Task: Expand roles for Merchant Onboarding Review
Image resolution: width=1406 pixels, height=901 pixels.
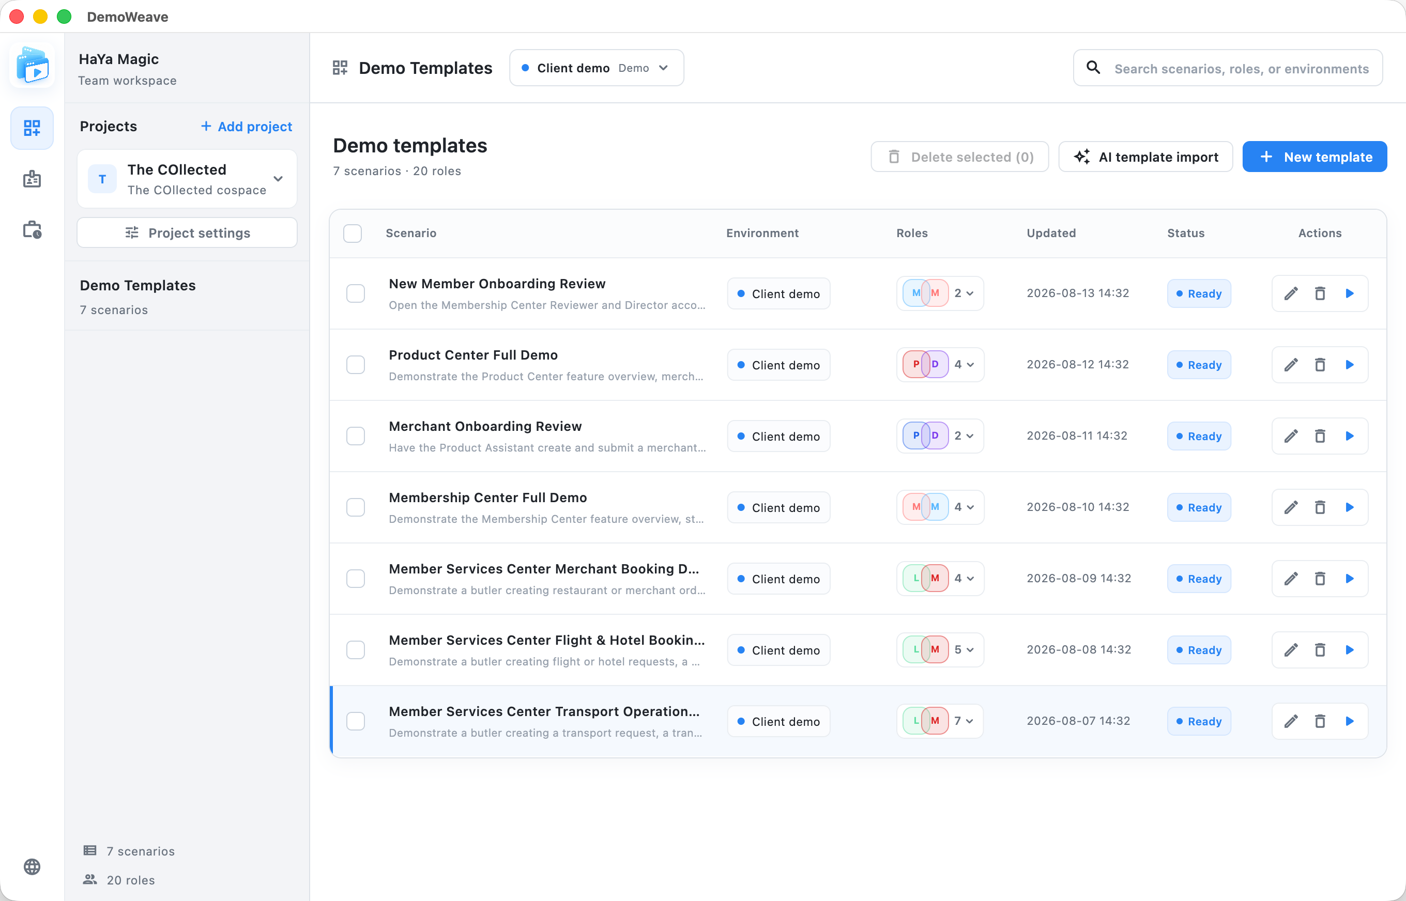Action: pos(940,437)
